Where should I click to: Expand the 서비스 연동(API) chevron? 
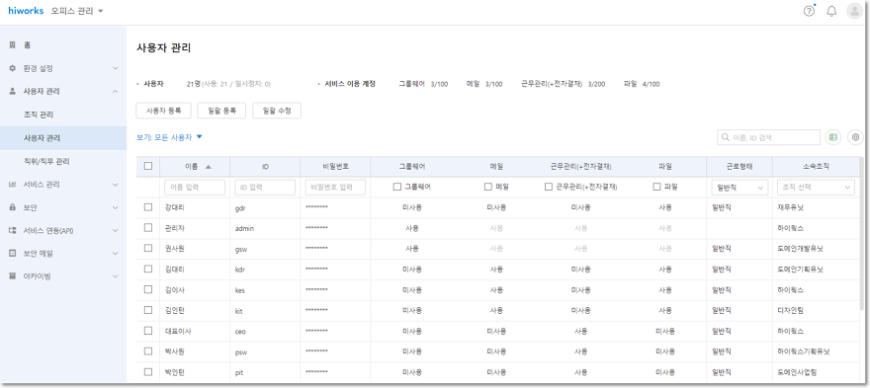[x=116, y=230]
